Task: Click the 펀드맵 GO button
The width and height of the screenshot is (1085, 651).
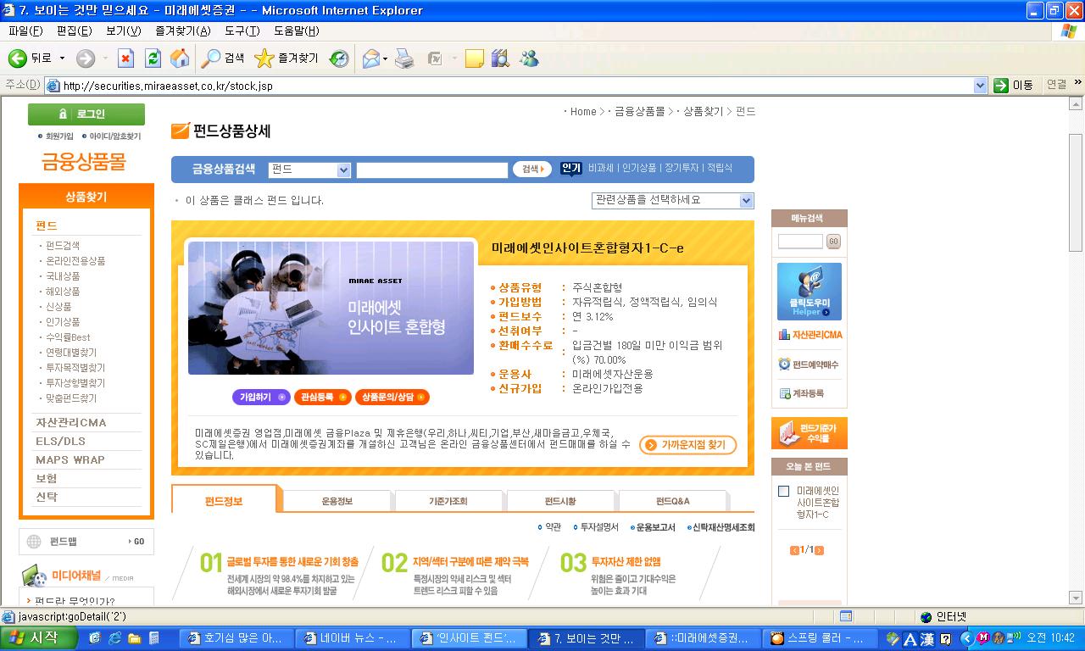Action: click(x=137, y=542)
